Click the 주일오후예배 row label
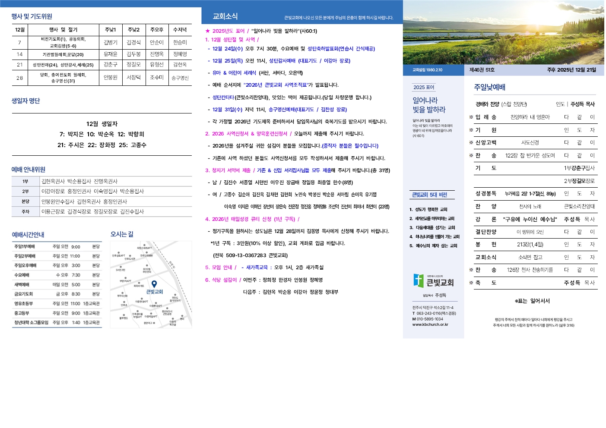606x428 pixels. [25, 266]
